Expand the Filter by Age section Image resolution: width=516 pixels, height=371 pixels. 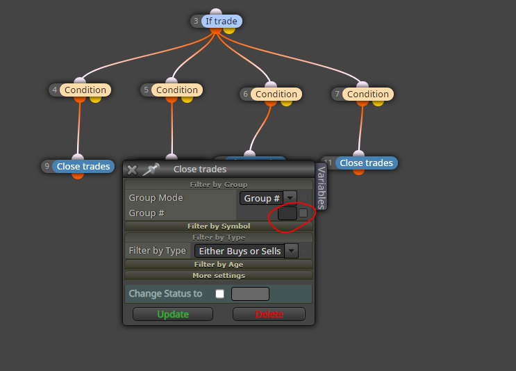point(219,264)
